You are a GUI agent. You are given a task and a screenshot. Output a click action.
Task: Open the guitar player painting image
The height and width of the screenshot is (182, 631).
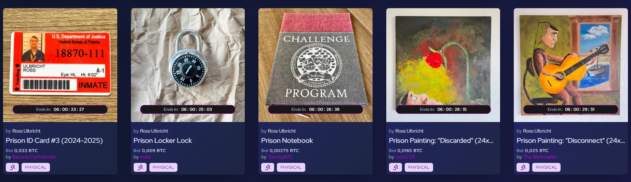[571, 65]
